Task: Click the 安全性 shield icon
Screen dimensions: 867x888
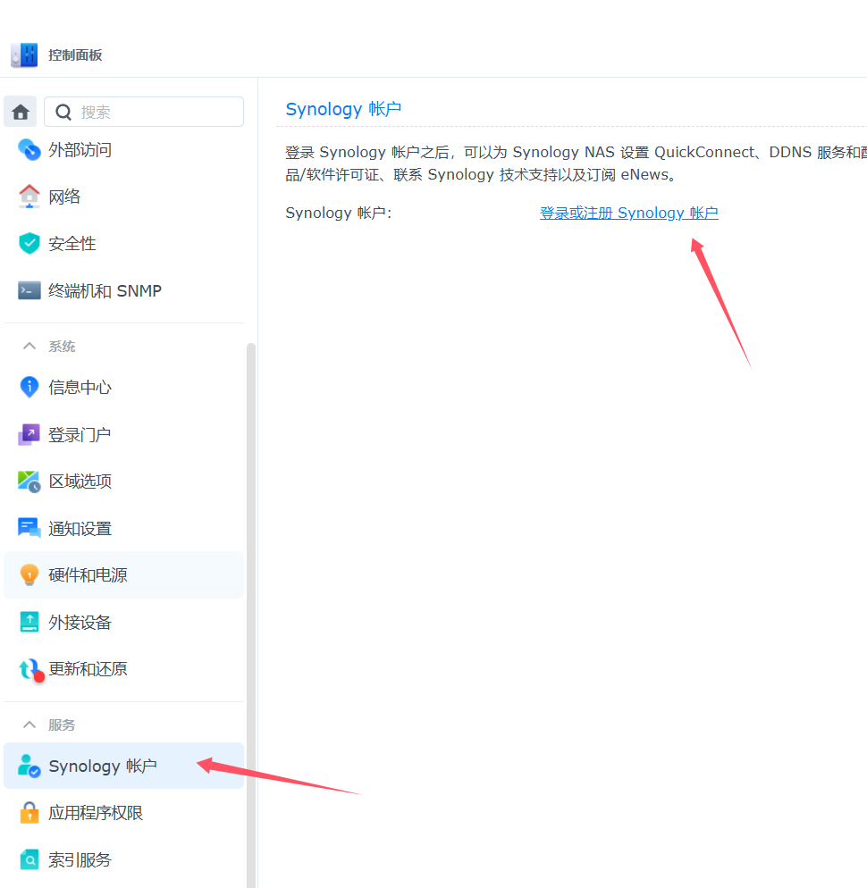Action: click(x=29, y=243)
